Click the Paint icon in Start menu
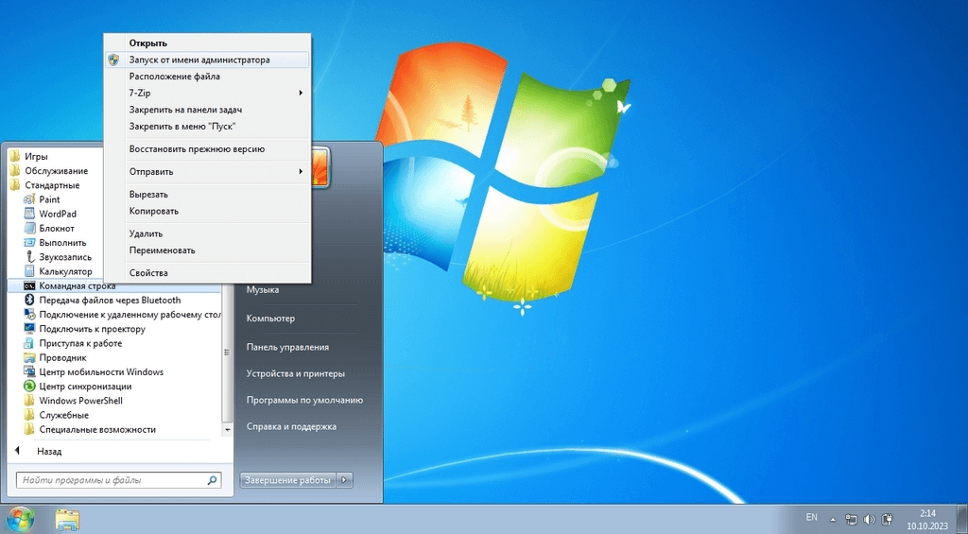The width and height of the screenshot is (968, 534). tap(29, 199)
